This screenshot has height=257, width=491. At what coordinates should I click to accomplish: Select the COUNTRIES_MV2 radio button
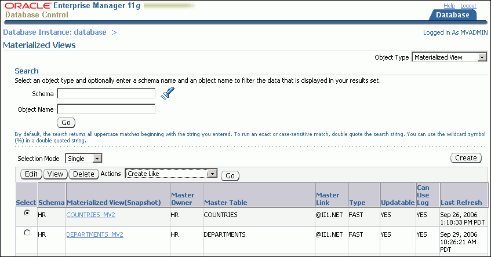pos(27,213)
